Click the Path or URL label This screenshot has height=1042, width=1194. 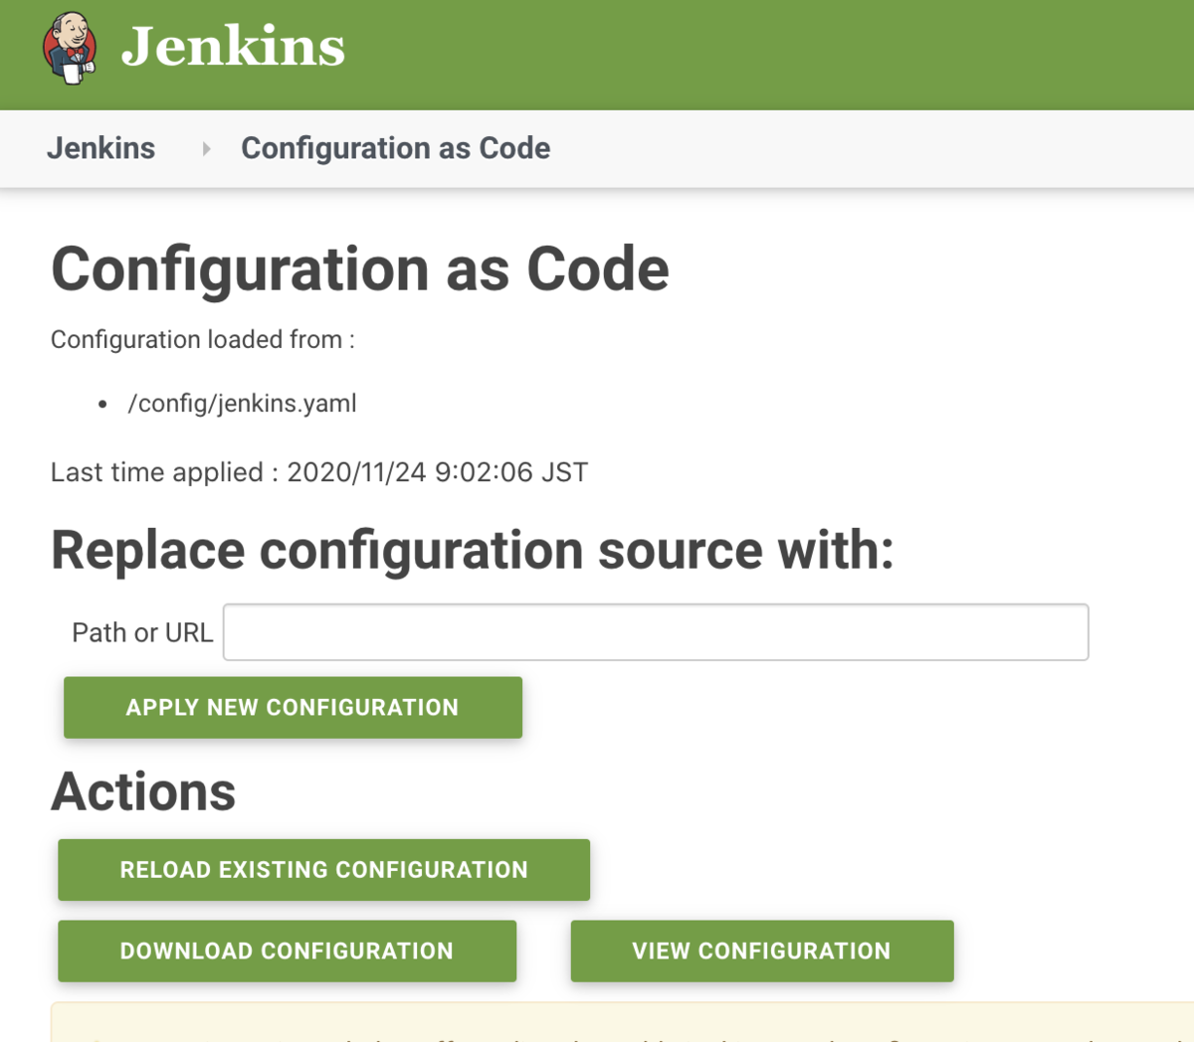pos(142,632)
